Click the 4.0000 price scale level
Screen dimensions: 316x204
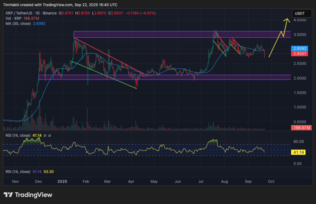[300, 19]
